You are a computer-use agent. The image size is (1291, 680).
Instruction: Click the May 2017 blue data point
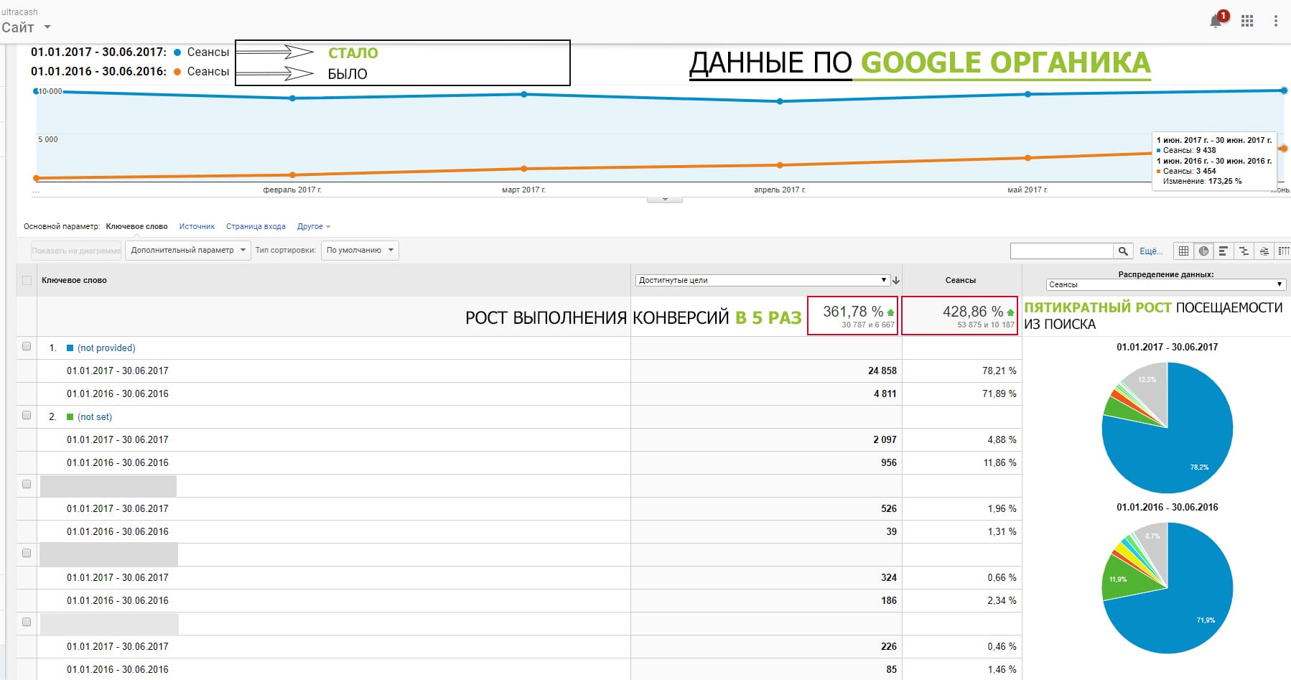click(x=1028, y=94)
